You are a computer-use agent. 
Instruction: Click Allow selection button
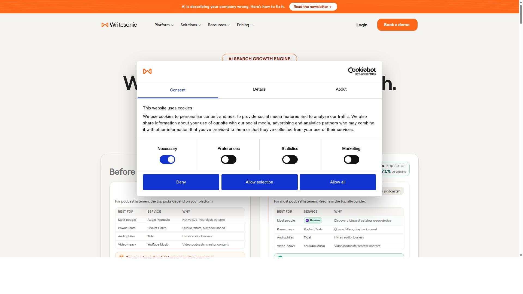coord(259,182)
